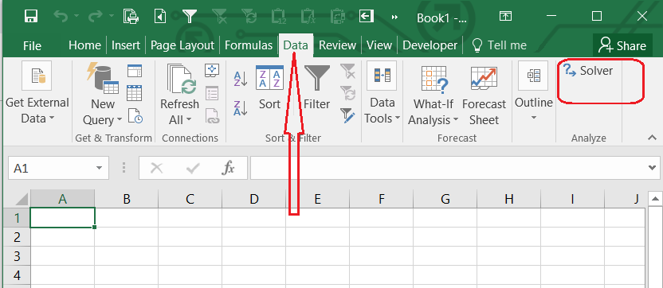Open the Undo history dropdown arrow

click(x=76, y=16)
